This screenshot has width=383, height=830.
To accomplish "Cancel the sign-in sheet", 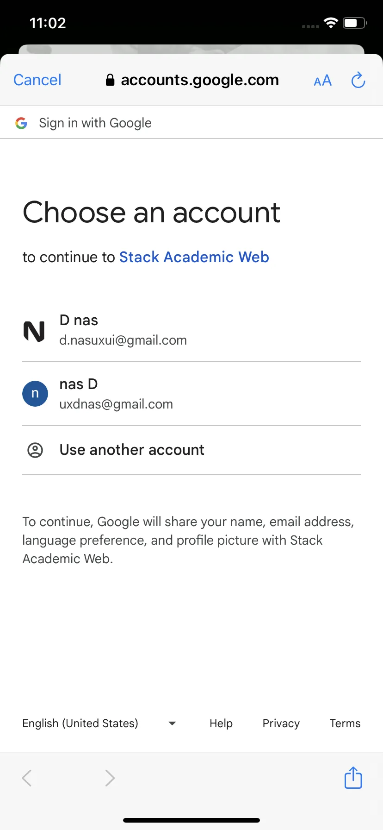I will click(x=37, y=80).
